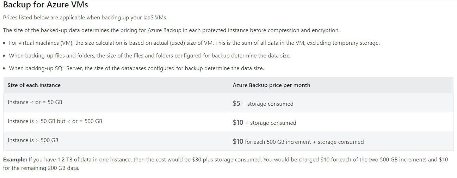Click the "Instance < or = 50 GB" cell
This screenshot has height=178, width=457.
coord(35,102)
